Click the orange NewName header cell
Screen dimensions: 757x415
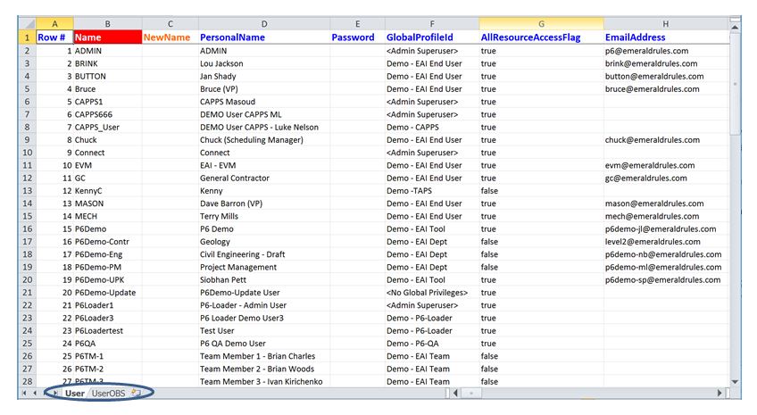click(x=168, y=37)
